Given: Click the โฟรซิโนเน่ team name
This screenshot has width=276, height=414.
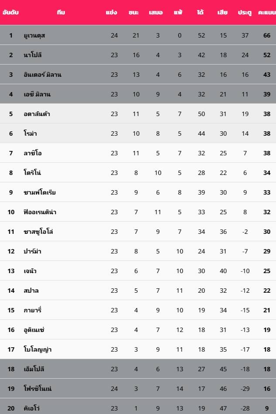Looking at the screenshot, I should tap(37, 389).
